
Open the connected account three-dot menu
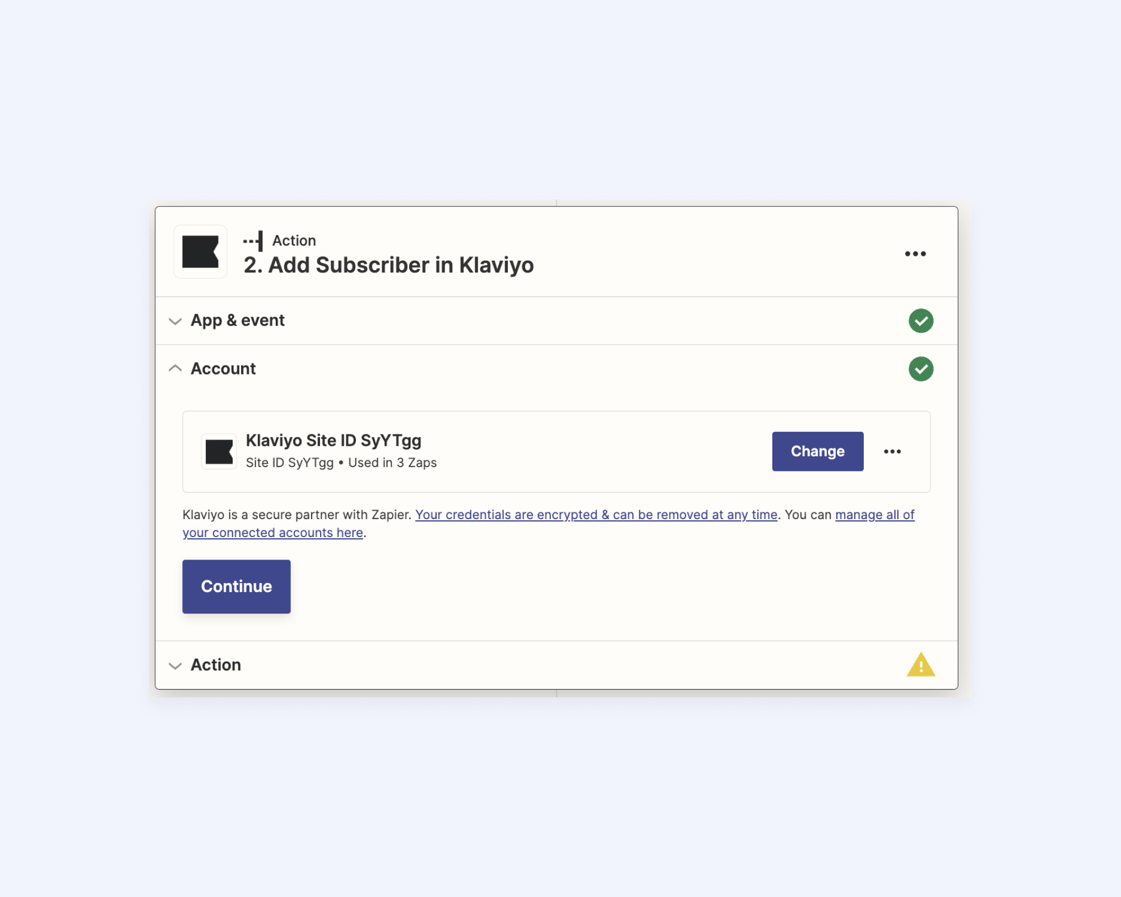[892, 451]
